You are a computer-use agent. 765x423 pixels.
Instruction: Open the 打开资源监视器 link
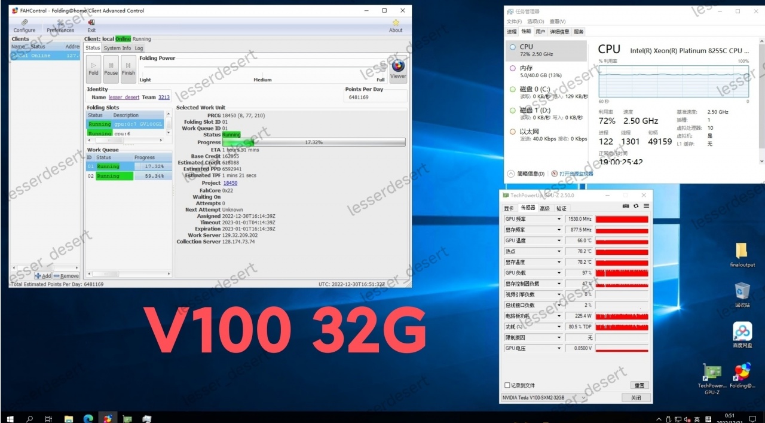[x=573, y=174]
